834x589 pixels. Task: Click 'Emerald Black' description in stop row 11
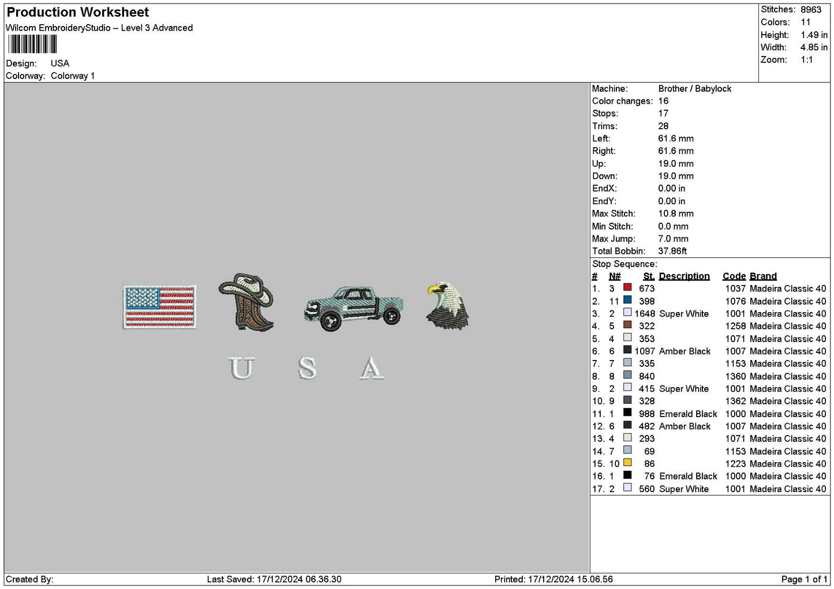click(688, 414)
